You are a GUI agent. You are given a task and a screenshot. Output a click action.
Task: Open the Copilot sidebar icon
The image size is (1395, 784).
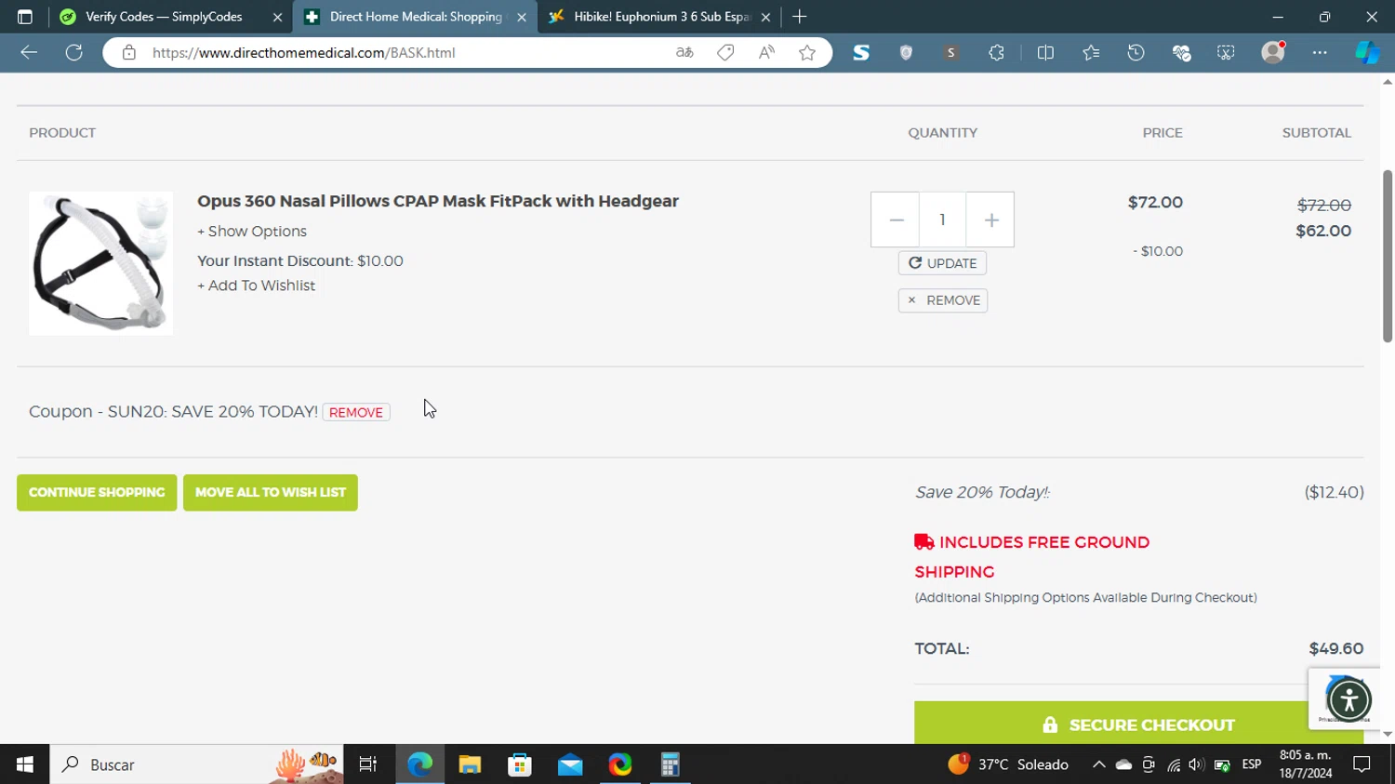(x=1367, y=53)
